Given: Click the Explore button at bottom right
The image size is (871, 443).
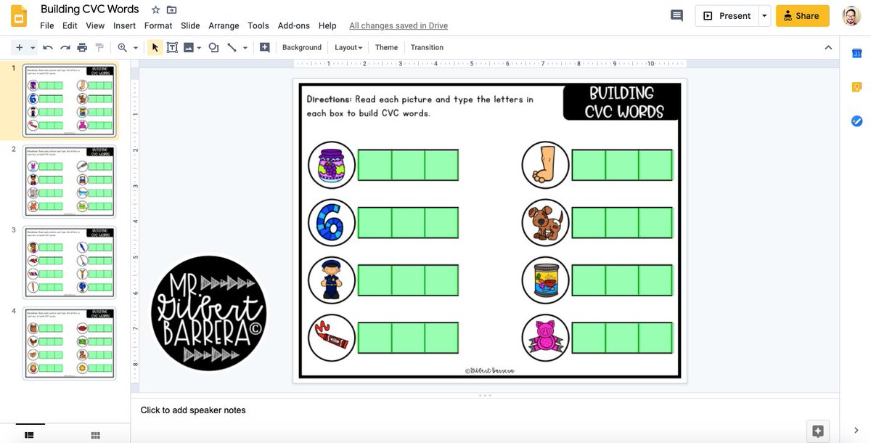Looking at the screenshot, I should point(817,431).
